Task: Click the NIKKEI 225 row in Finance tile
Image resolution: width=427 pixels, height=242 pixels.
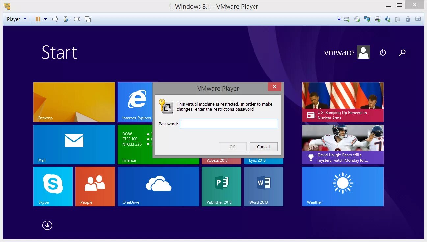Action: click(137, 144)
